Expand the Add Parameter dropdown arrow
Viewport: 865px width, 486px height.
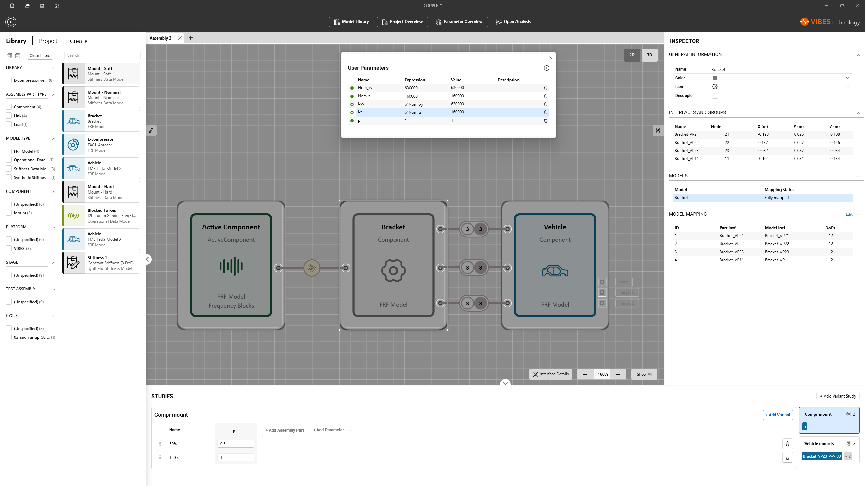pyautogui.click(x=350, y=430)
